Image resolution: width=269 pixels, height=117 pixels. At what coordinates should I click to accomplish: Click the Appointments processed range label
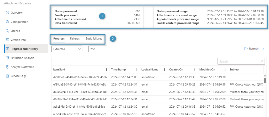[x=178, y=19]
